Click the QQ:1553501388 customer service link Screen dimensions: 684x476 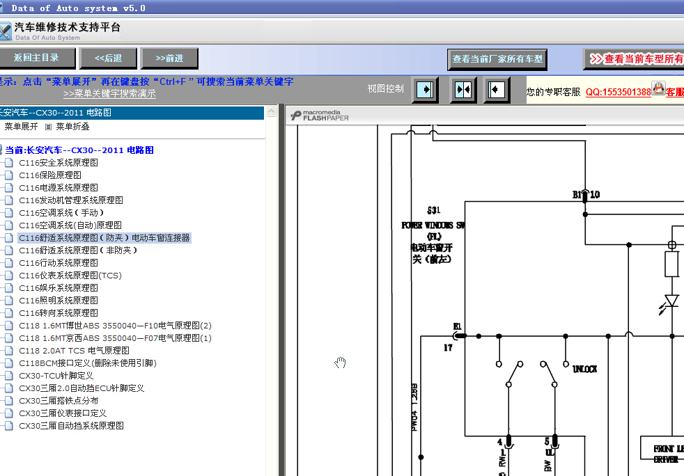[x=618, y=92]
